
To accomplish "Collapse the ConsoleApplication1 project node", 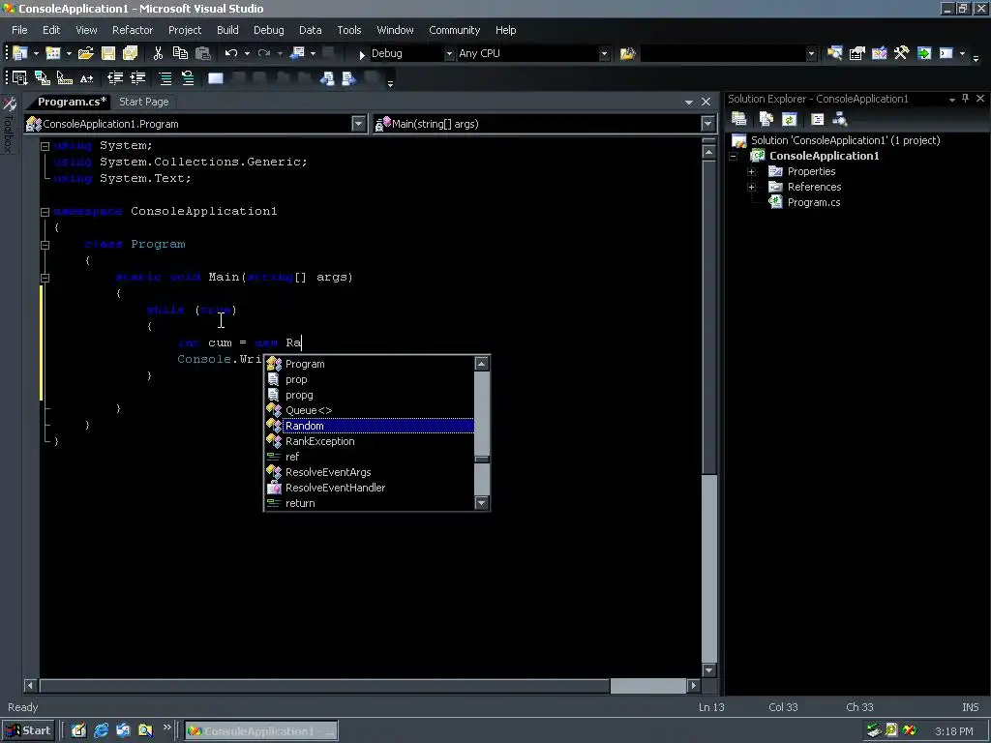I will click(x=734, y=156).
